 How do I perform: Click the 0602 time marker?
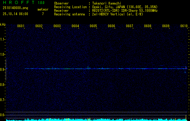click(39, 26)
